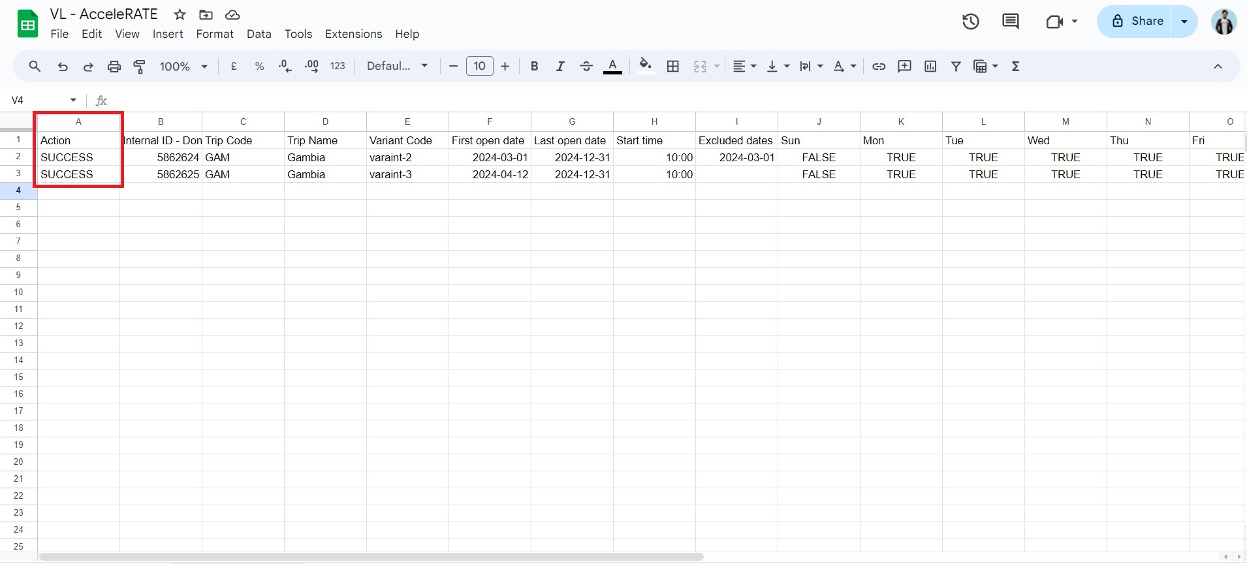The image size is (1247, 564).
Task: Open the Extensions menu
Action: coord(353,34)
